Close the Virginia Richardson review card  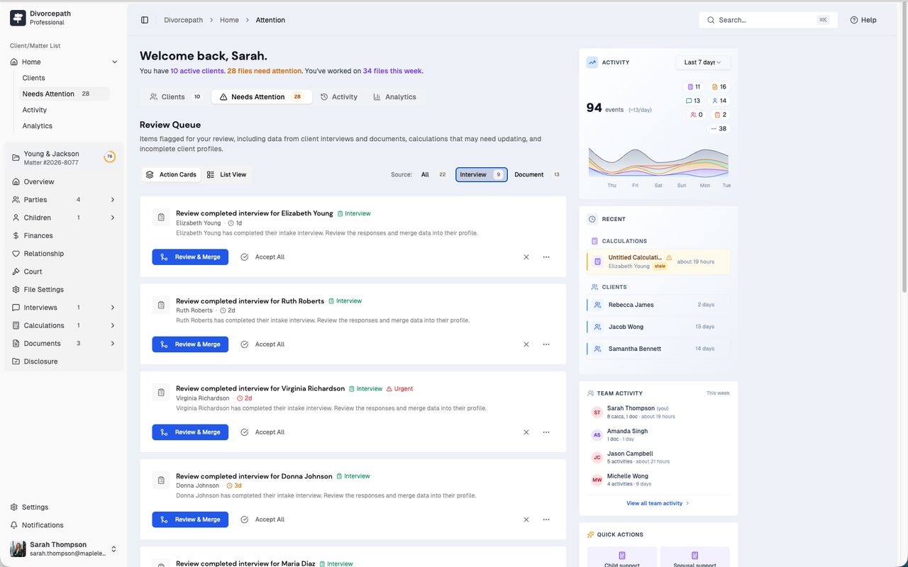click(x=526, y=432)
